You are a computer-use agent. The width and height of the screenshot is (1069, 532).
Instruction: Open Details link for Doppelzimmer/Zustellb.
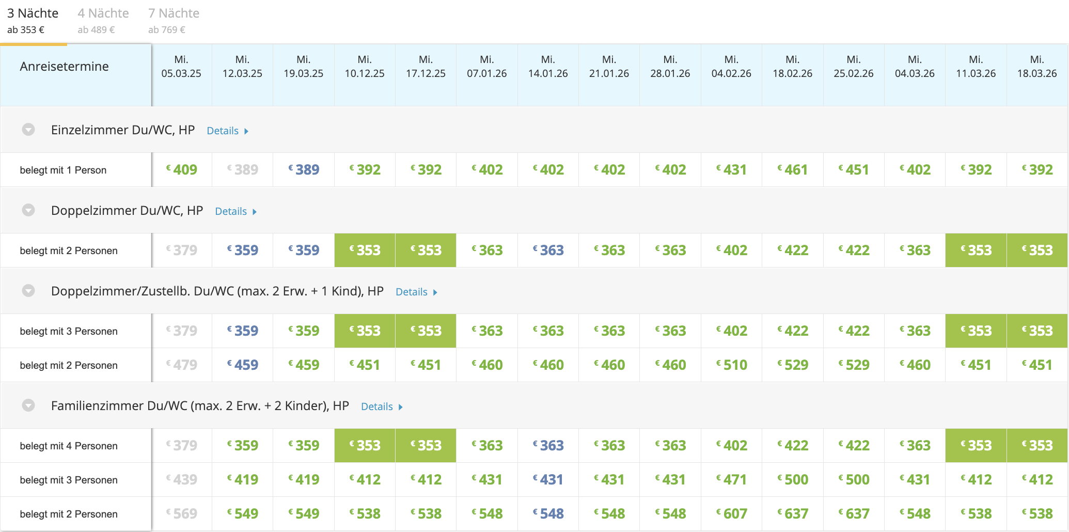[412, 292]
